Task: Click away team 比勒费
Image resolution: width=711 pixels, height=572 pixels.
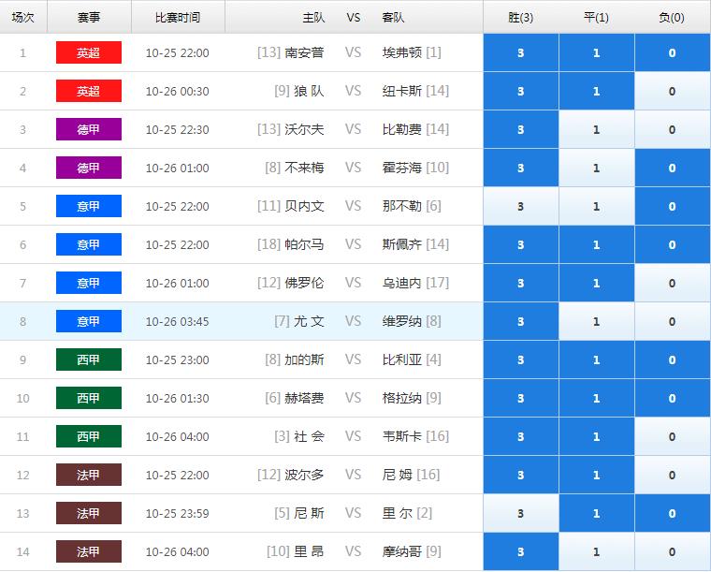Action: (x=402, y=130)
